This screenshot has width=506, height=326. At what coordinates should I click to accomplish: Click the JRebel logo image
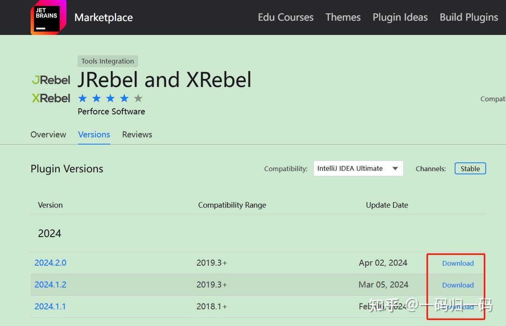pos(51,80)
